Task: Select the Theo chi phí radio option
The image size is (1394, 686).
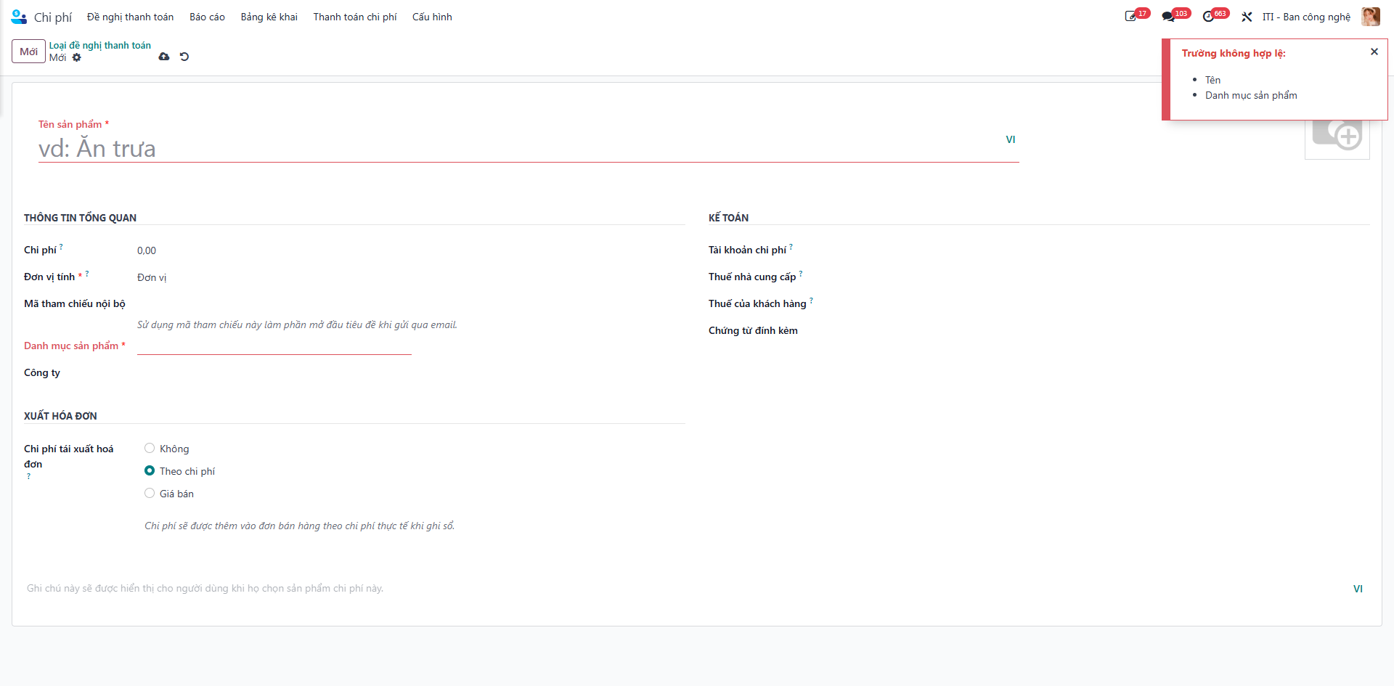Action: pyautogui.click(x=150, y=471)
